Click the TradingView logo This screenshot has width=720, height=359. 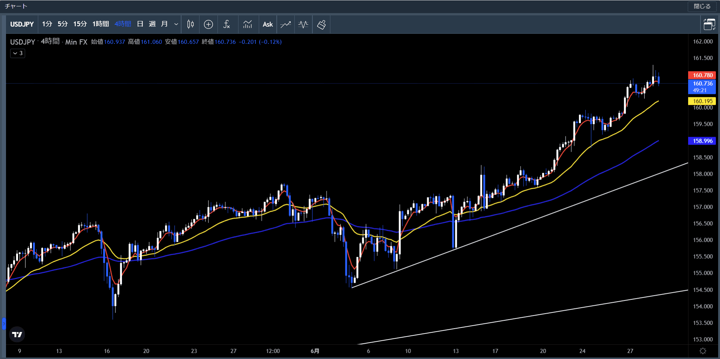(17, 334)
